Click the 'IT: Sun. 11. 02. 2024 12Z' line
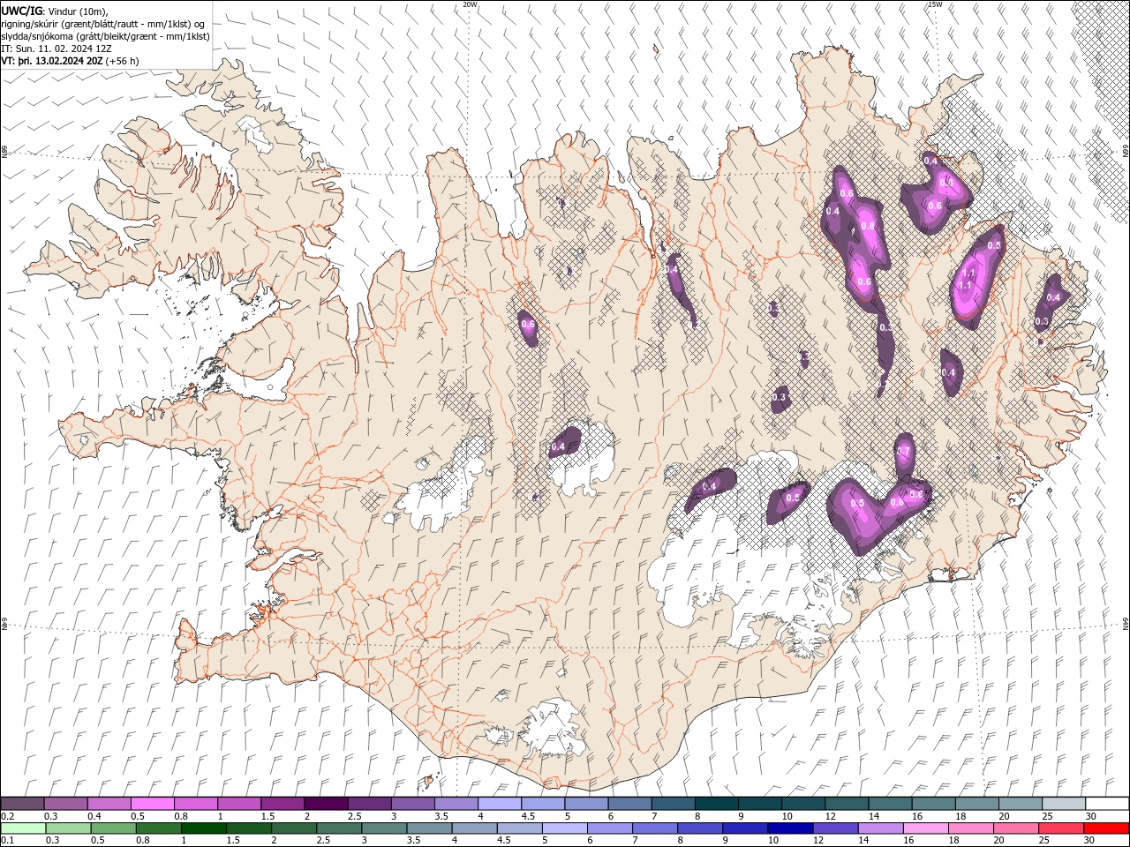This screenshot has width=1130, height=847. tap(56, 49)
